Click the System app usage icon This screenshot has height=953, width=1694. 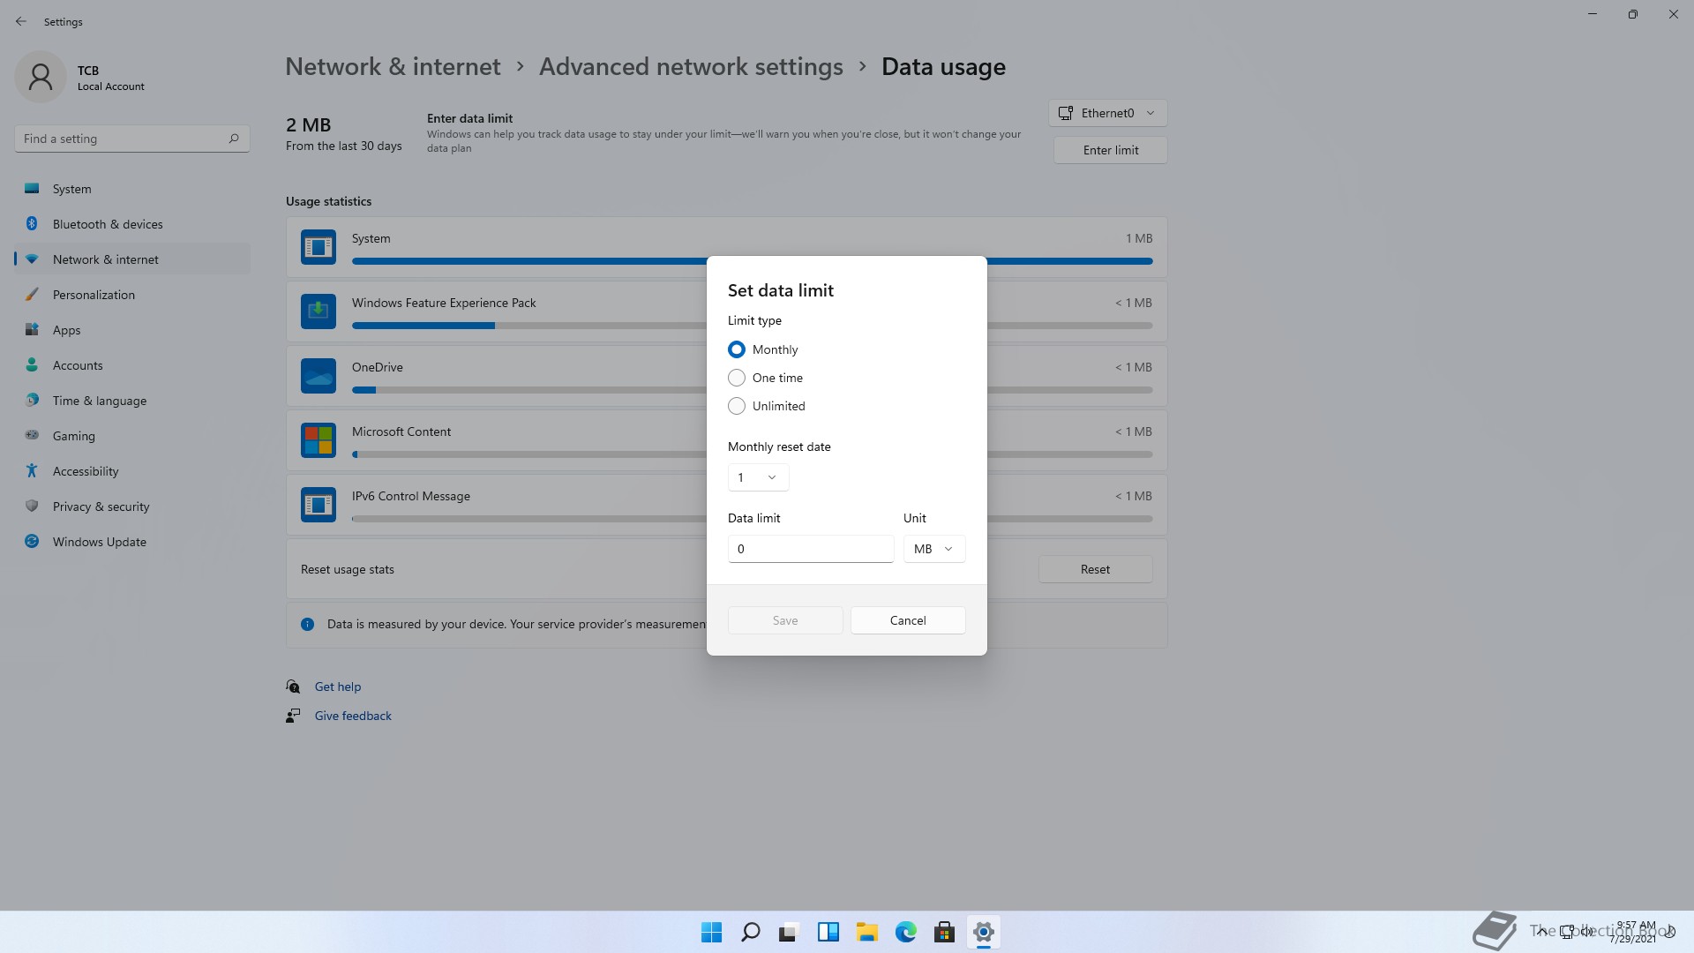tap(319, 247)
